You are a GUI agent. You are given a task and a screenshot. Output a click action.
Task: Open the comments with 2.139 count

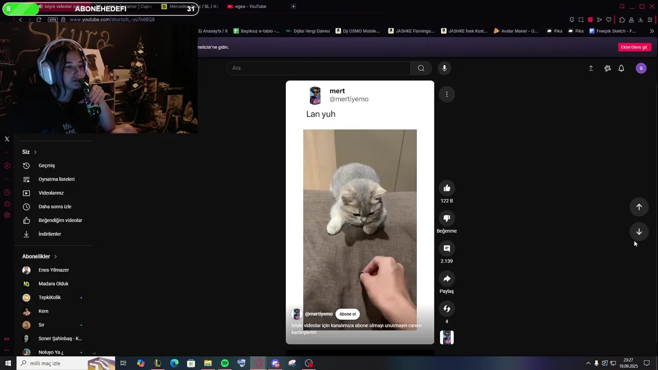click(x=447, y=249)
